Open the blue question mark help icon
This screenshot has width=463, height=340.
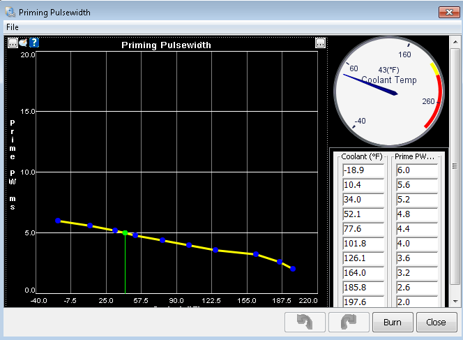point(33,43)
